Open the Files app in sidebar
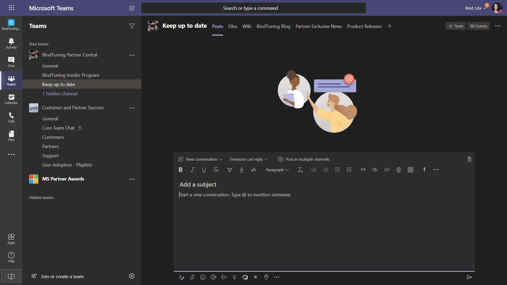The width and height of the screenshot is (507, 285). pos(11,136)
